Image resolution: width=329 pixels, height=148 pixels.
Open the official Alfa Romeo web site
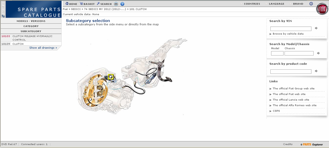295,105
